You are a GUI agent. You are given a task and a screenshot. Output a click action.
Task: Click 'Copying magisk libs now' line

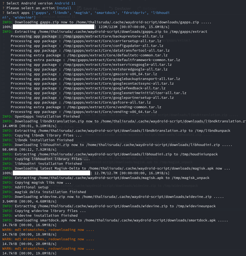pos(37,183)
